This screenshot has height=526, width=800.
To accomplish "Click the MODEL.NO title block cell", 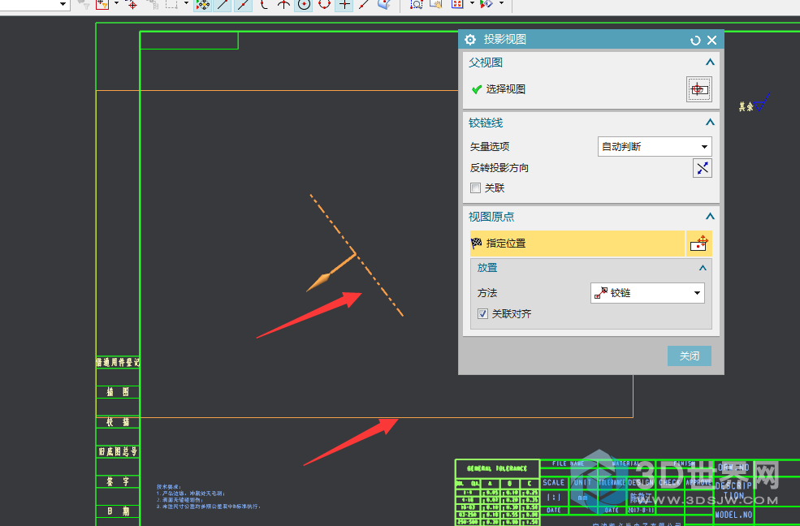I will point(733,515).
